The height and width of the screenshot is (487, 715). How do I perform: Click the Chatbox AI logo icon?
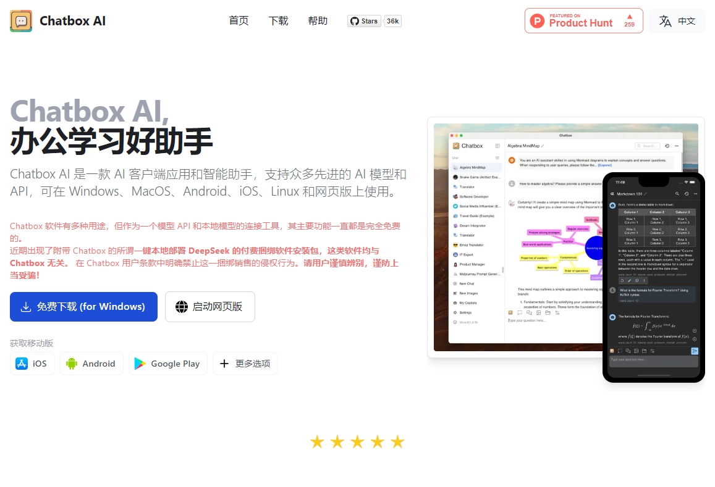click(x=21, y=21)
